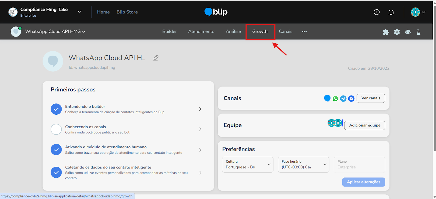Image resolution: width=436 pixels, height=199 pixels.
Task: Open Blip Store in top navigation
Action: pos(127,12)
